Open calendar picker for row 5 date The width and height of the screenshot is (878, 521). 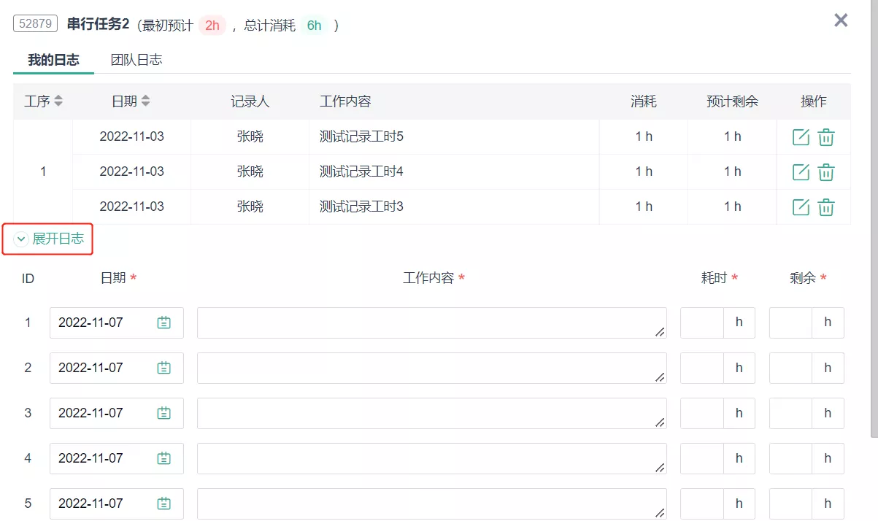[164, 503]
